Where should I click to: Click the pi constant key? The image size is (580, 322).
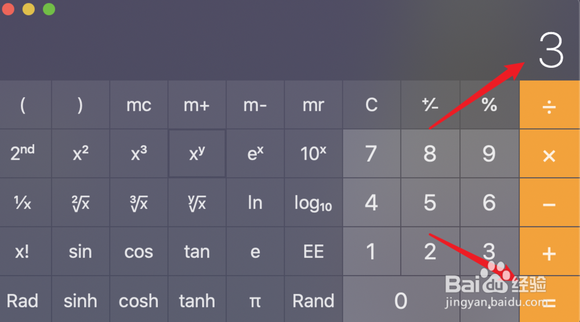click(x=255, y=301)
